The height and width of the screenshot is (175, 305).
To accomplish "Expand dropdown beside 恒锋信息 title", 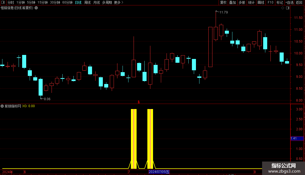I will (x=36, y=8).
